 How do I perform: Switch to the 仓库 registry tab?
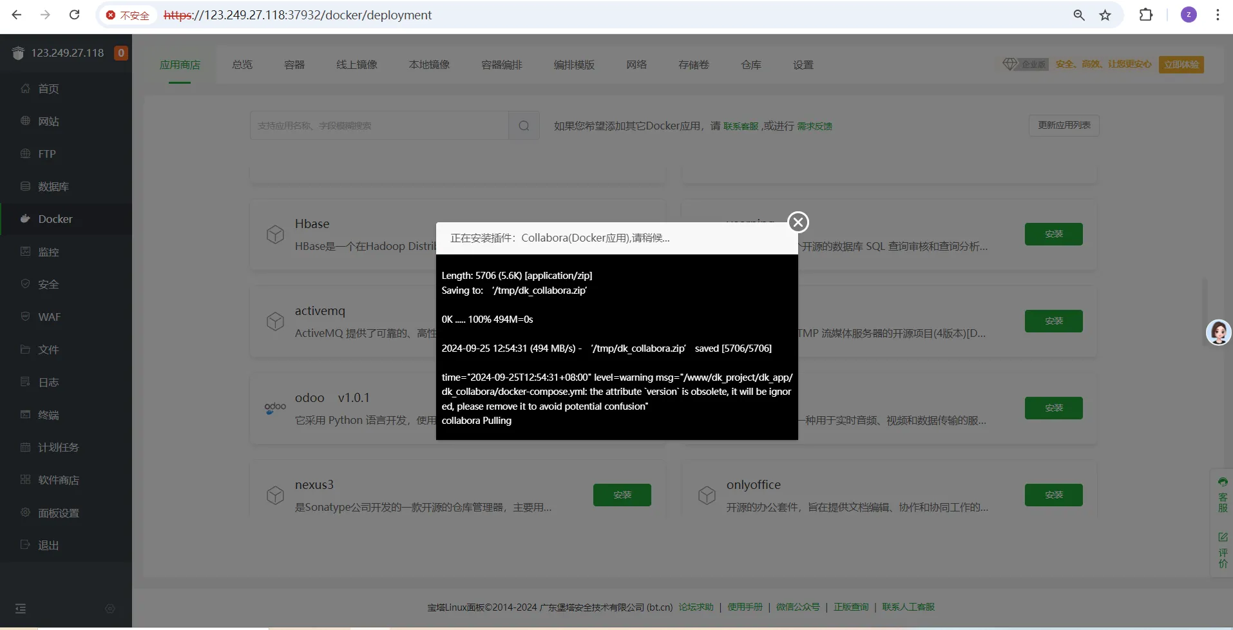[x=751, y=64]
